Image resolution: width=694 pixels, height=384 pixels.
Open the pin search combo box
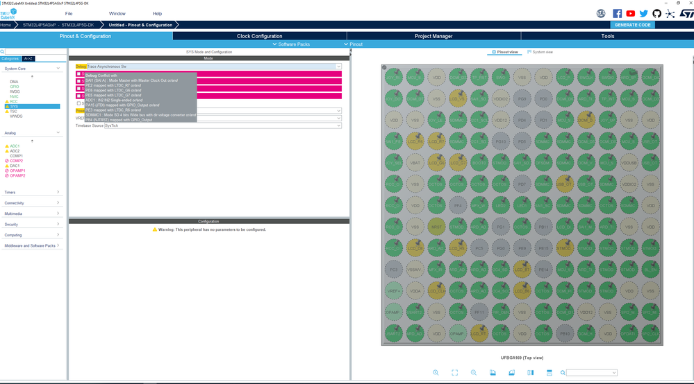point(592,373)
